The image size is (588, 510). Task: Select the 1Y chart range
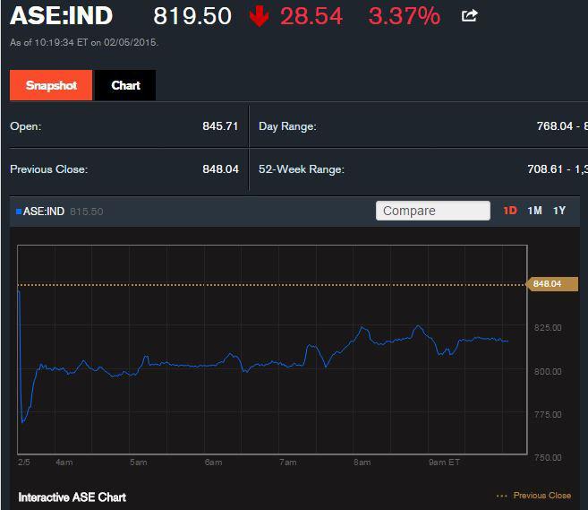click(x=559, y=211)
